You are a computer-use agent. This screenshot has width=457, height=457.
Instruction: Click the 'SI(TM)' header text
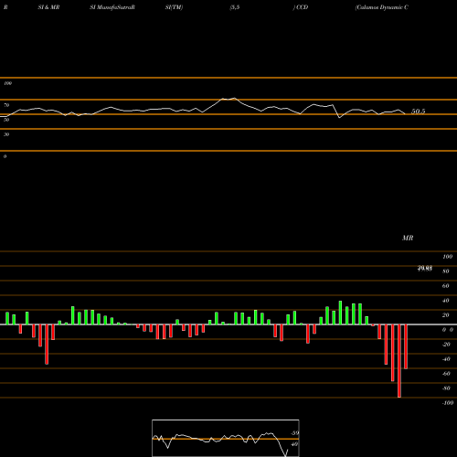click(x=174, y=7)
